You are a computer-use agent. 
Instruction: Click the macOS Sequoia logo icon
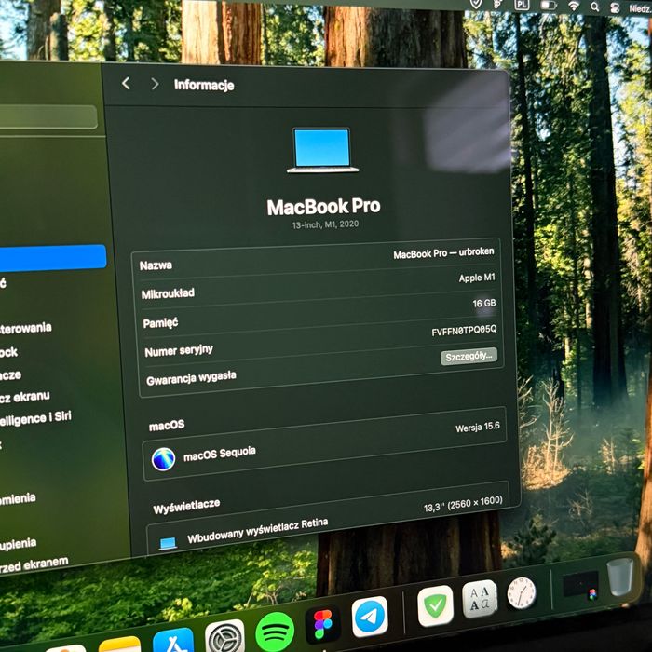[x=163, y=459]
